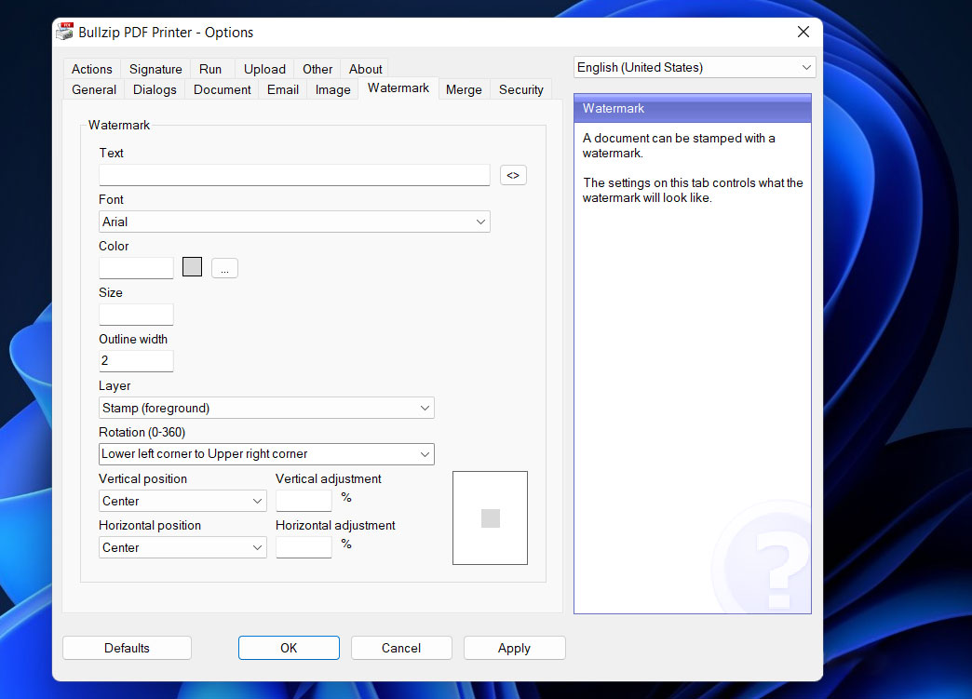Screen dimensions: 972x699
Task: Open color picker with ellipsis button
Action: pos(224,268)
